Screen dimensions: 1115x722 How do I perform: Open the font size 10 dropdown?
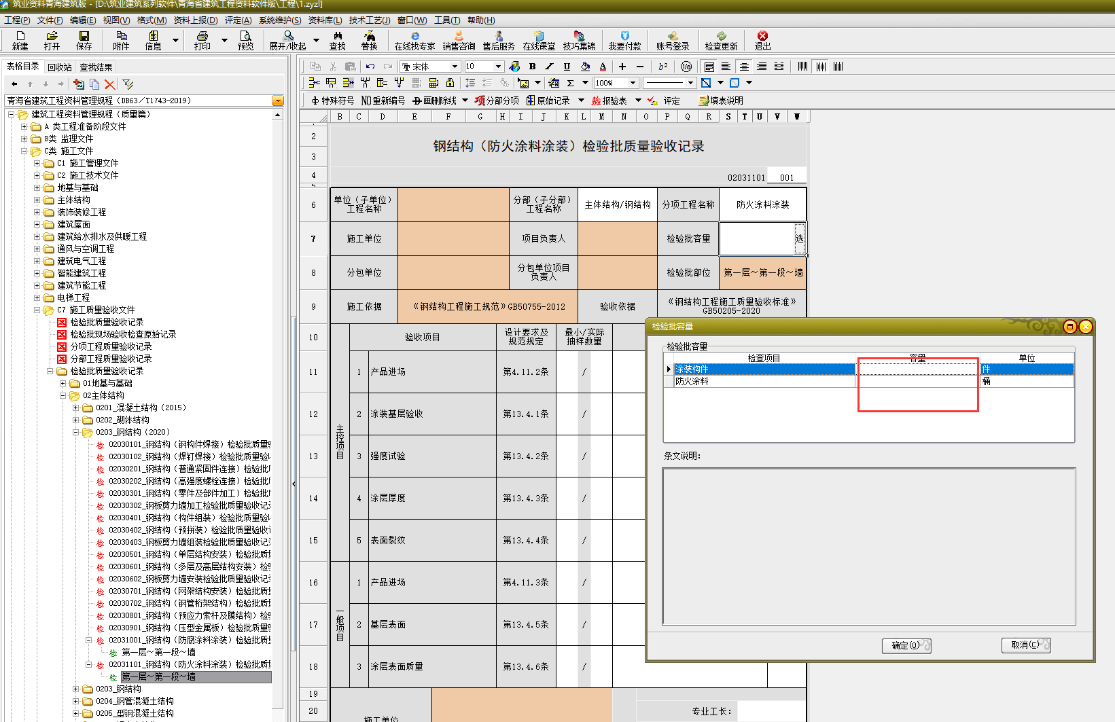coord(498,67)
